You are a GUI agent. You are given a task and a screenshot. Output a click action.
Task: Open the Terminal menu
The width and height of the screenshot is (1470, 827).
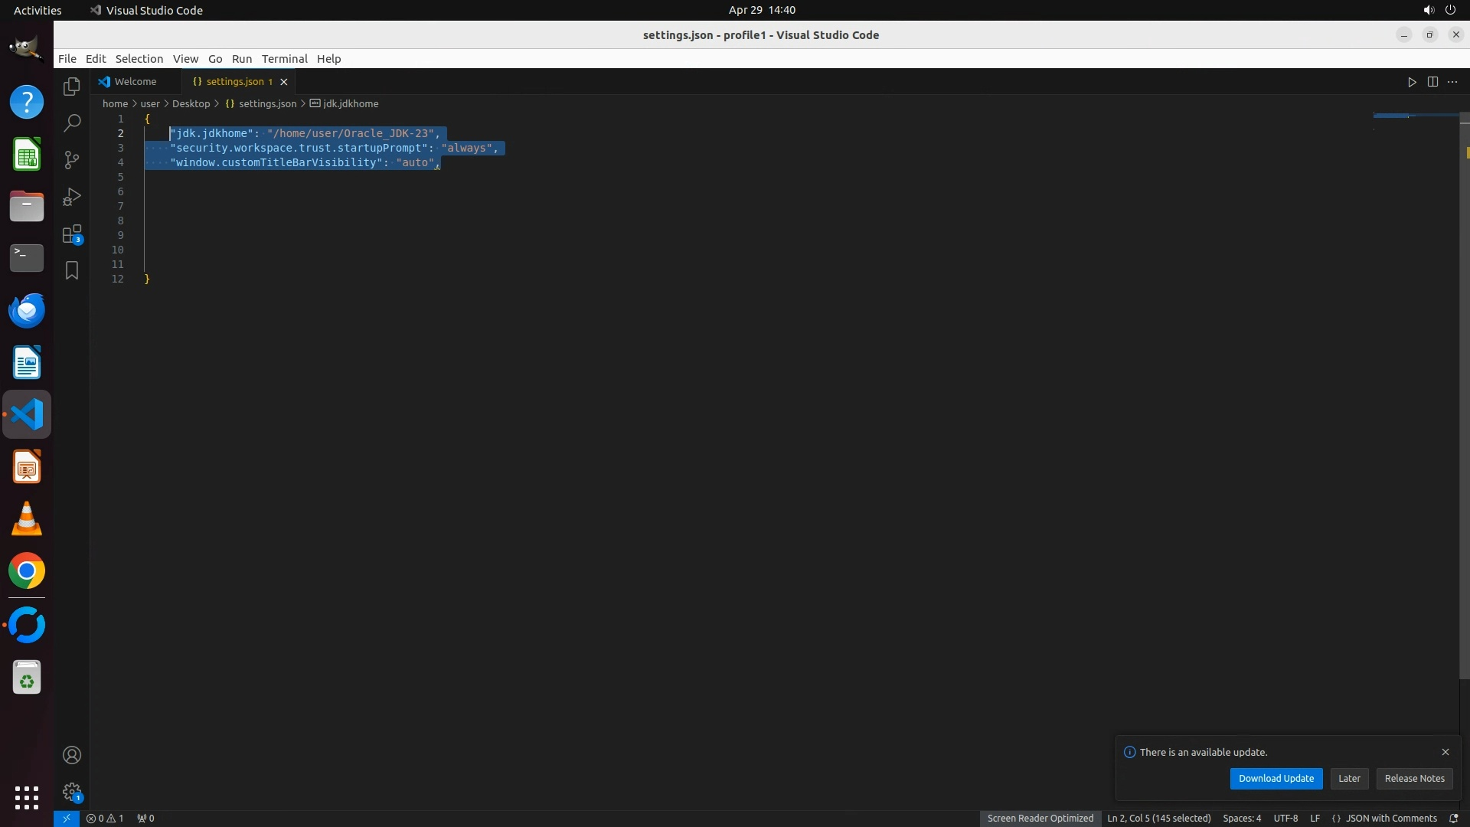click(284, 59)
